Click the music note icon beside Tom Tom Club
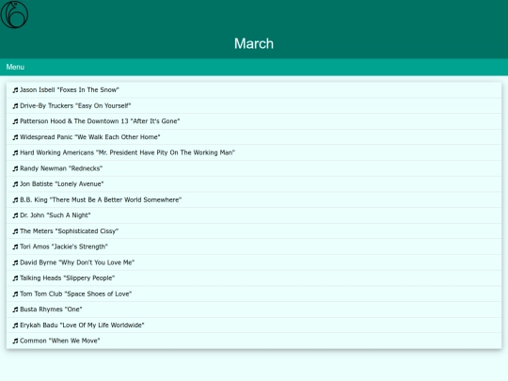508x381 pixels. (x=15, y=294)
